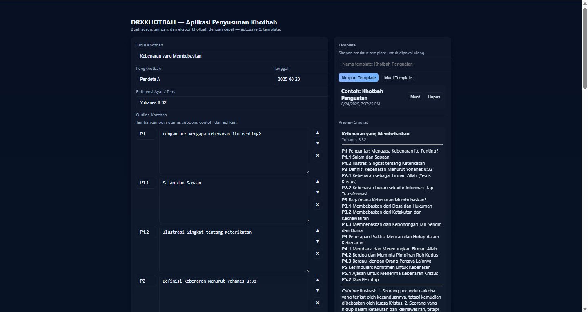Edit the Pengantar: Mengapa Kebenaran text area

(x=234, y=151)
